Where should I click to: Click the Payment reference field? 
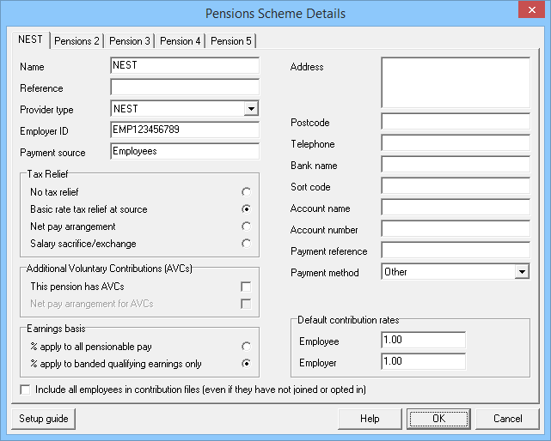(x=456, y=251)
